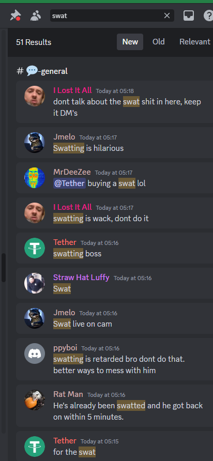Viewport: 213px width, 461px height.
Task: Open the inbox icon
Action: pyautogui.click(x=189, y=16)
